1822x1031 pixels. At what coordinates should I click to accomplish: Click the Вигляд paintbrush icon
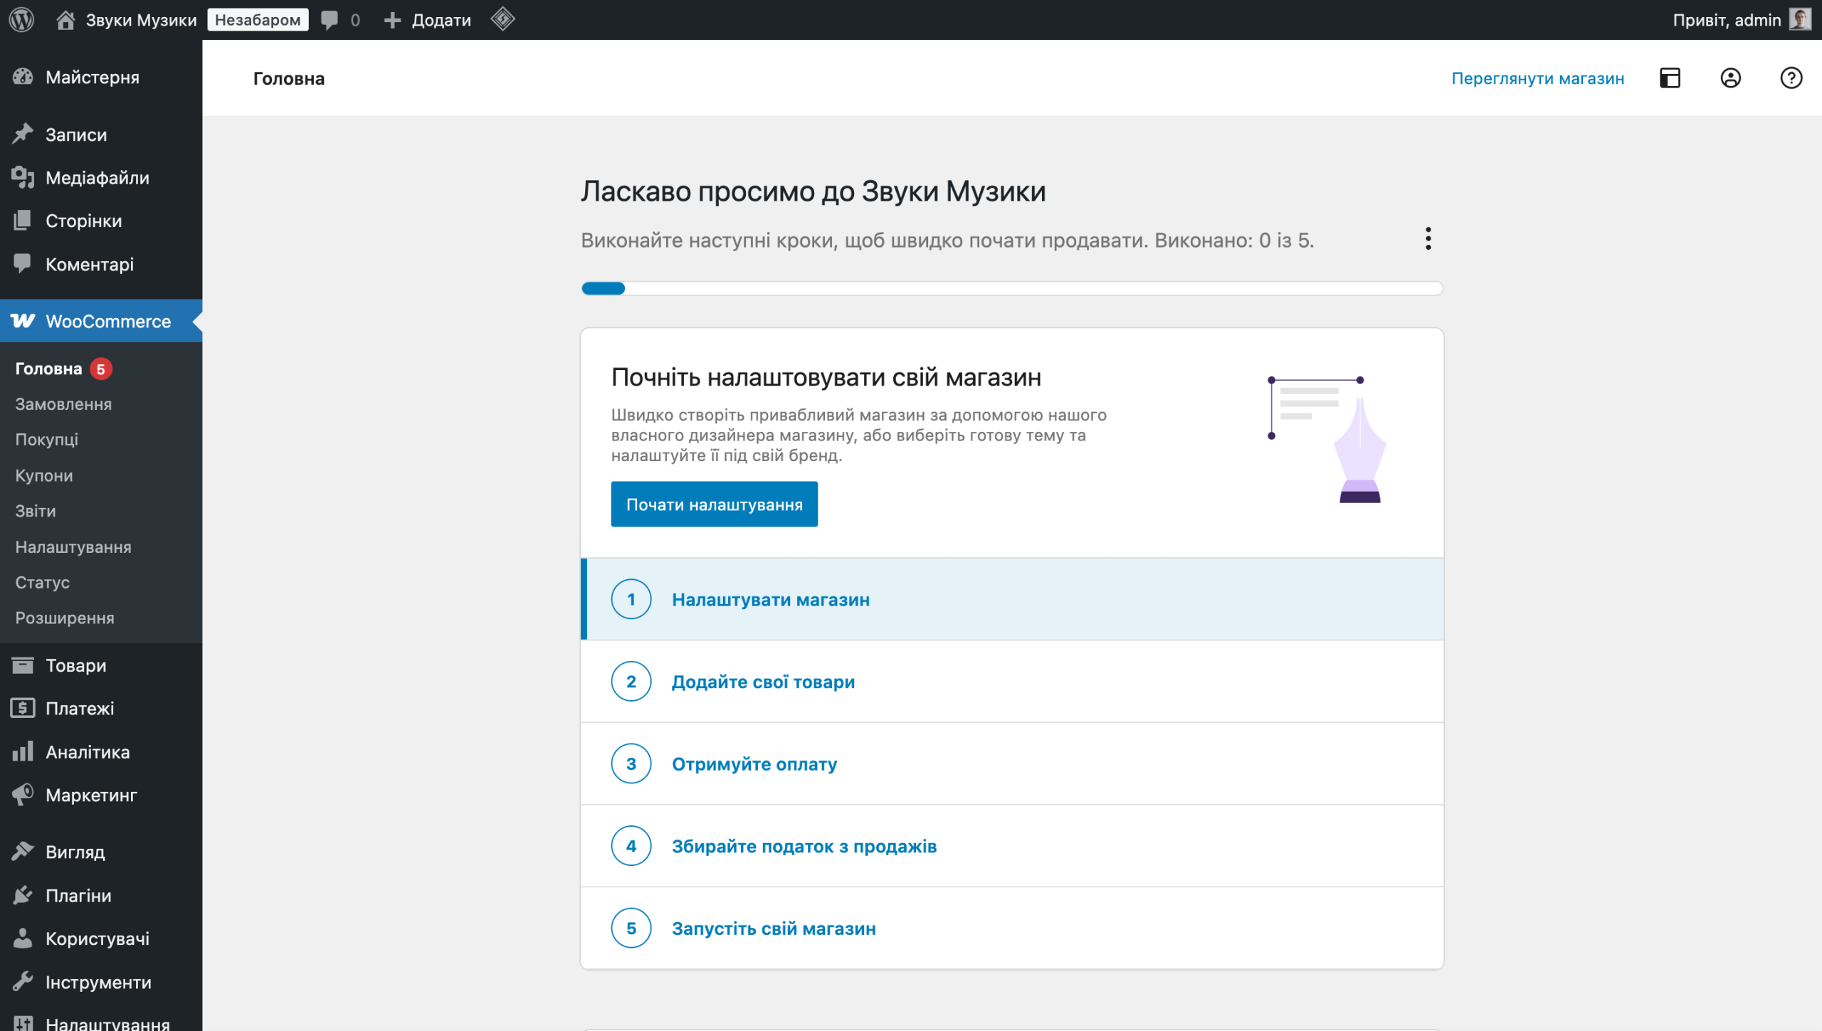[23, 852]
